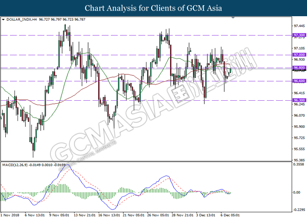Click the 1 Nov 2018 date label
307x219 pixels.
(x=10, y=215)
